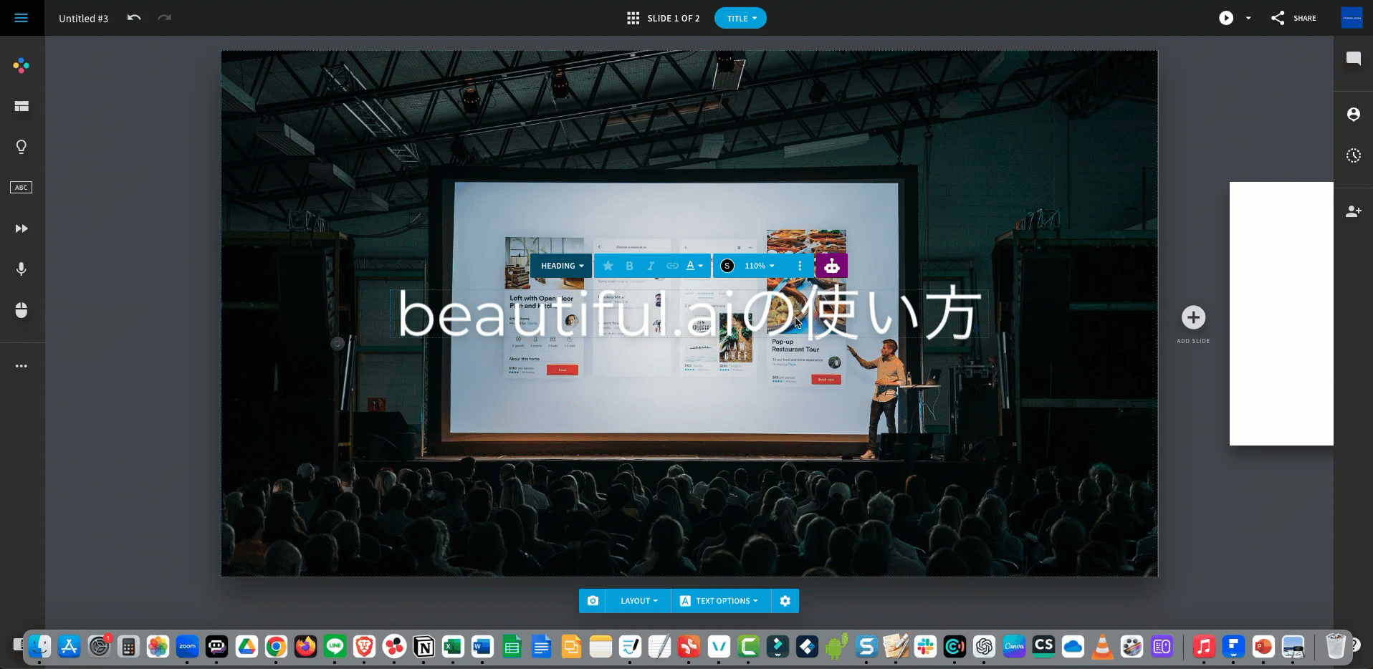The height and width of the screenshot is (669, 1373).
Task: Open slide settings gear icon
Action: (x=785, y=601)
